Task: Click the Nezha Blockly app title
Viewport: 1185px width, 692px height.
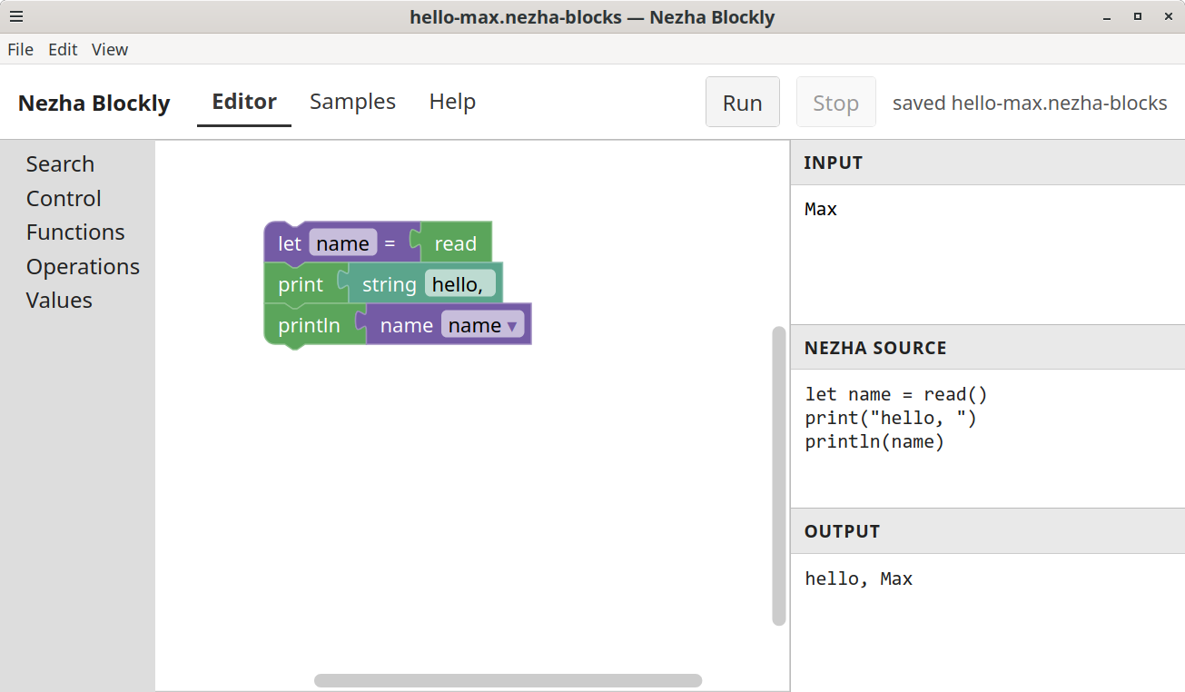Action: (94, 104)
